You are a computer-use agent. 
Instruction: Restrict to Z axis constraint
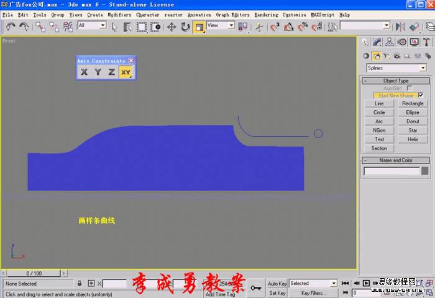111,72
